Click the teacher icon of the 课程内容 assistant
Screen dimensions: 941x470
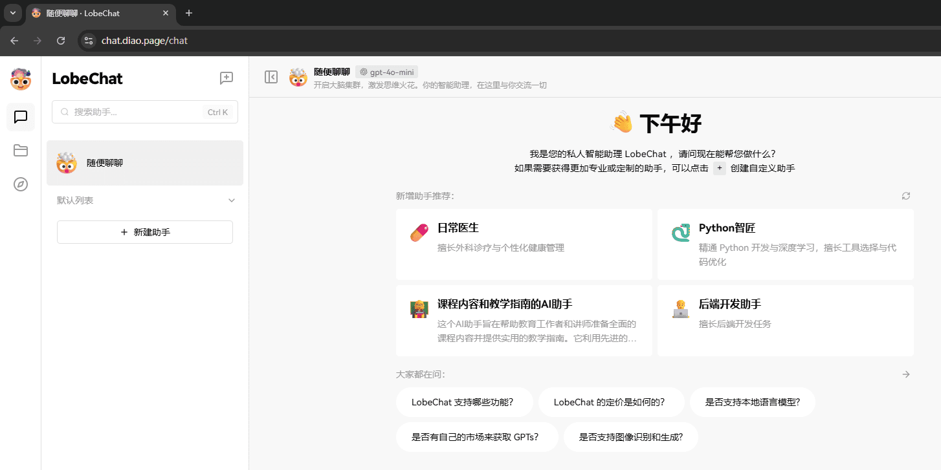click(419, 309)
